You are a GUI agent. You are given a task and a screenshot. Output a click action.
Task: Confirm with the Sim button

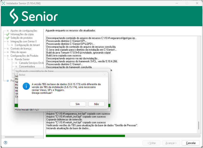(x=78, y=104)
